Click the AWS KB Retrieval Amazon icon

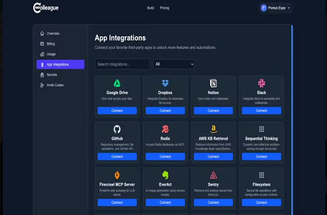coord(214,129)
